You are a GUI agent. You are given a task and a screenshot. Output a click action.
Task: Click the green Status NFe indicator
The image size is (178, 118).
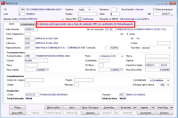[x=79, y=19]
